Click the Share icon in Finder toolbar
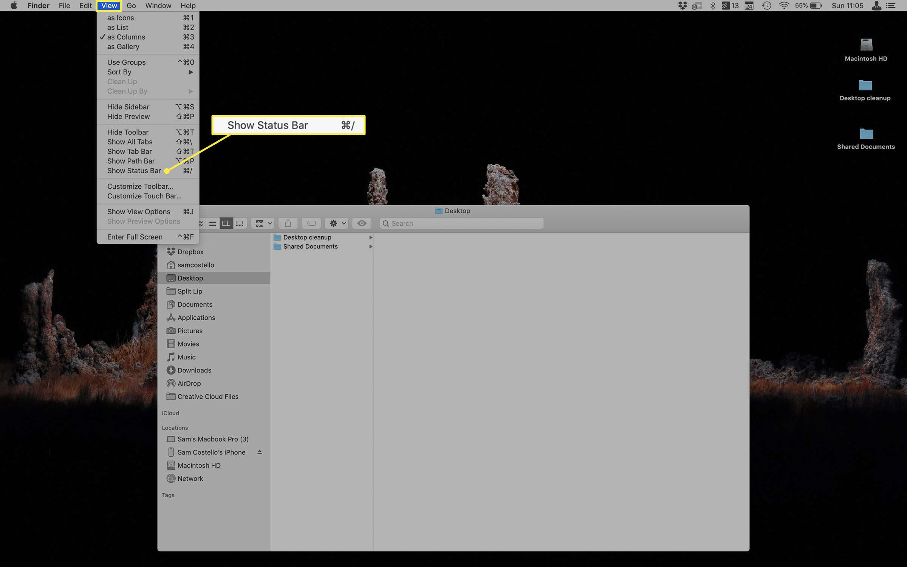 pyautogui.click(x=287, y=223)
